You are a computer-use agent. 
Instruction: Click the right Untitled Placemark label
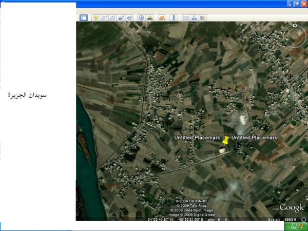254,138
